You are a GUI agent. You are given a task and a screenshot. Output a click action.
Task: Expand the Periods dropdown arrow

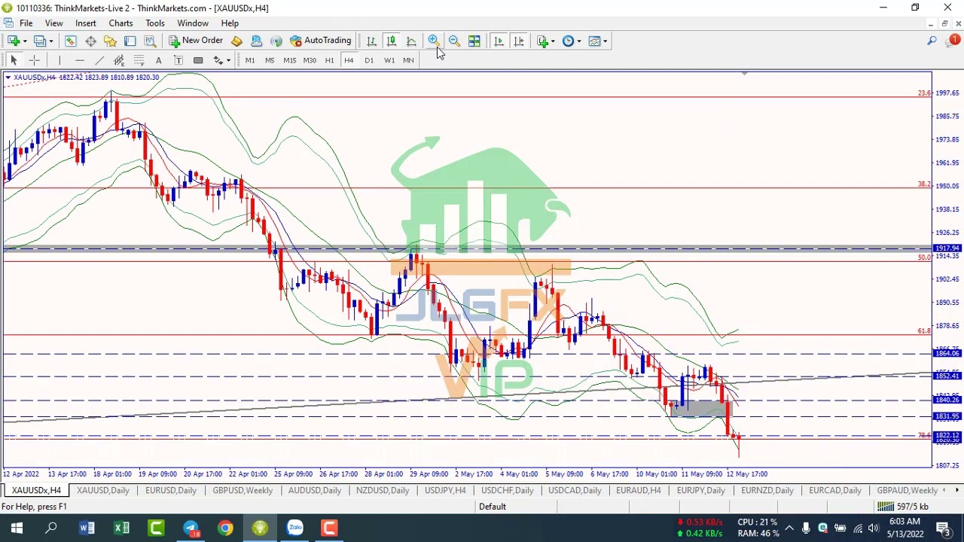pyautogui.click(x=578, y=41)
